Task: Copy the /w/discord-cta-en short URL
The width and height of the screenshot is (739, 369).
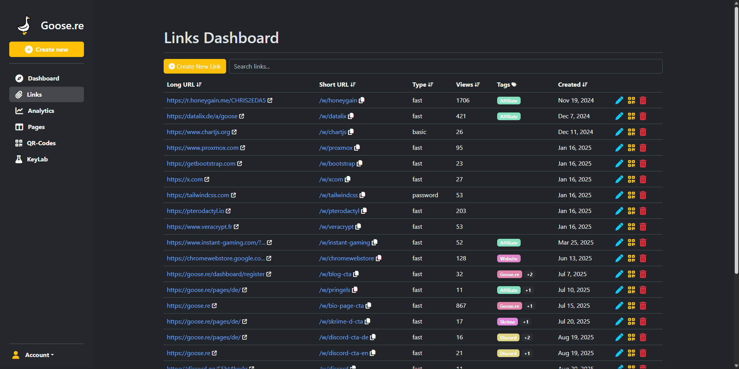Action: (x=373, y=353)
